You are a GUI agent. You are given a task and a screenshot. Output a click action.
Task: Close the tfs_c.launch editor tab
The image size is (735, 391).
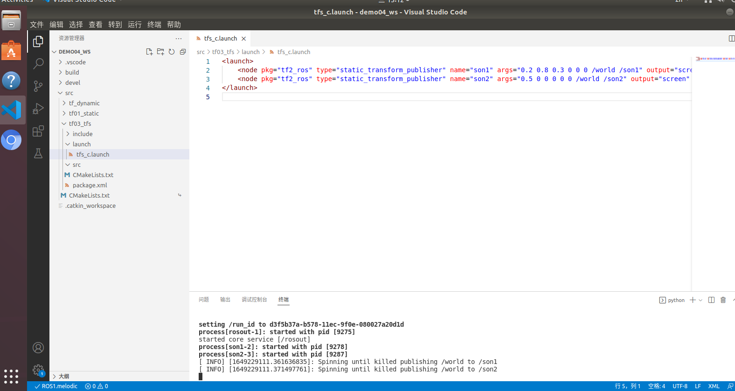[243, 39]
